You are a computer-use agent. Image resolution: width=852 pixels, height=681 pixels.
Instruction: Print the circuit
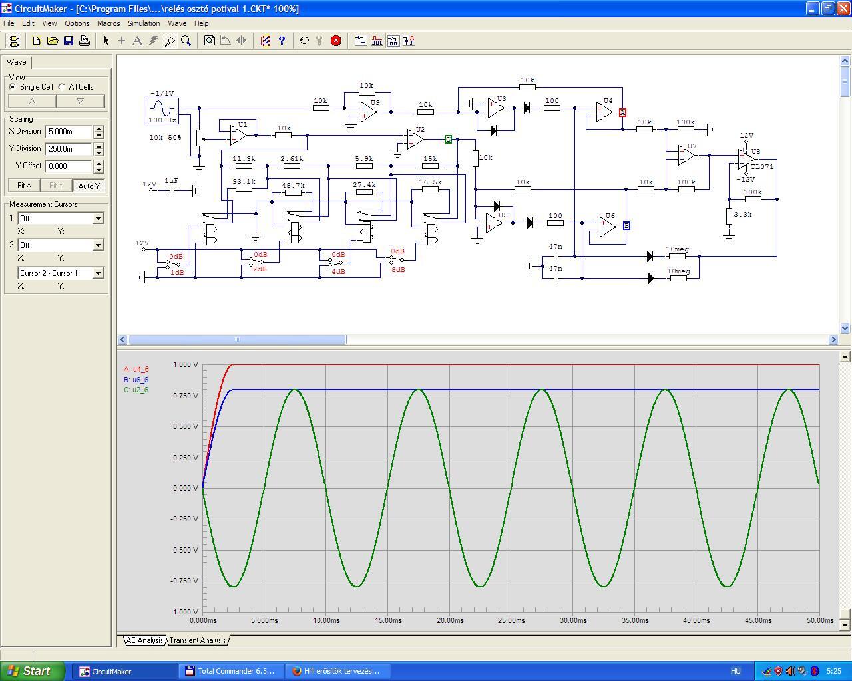[x=85, y=41]
